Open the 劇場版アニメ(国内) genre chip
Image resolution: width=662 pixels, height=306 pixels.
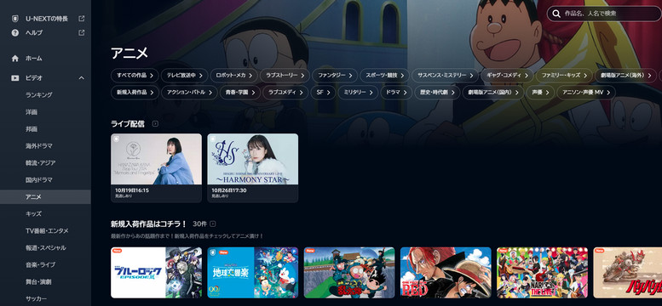click(x=492, y=93)
